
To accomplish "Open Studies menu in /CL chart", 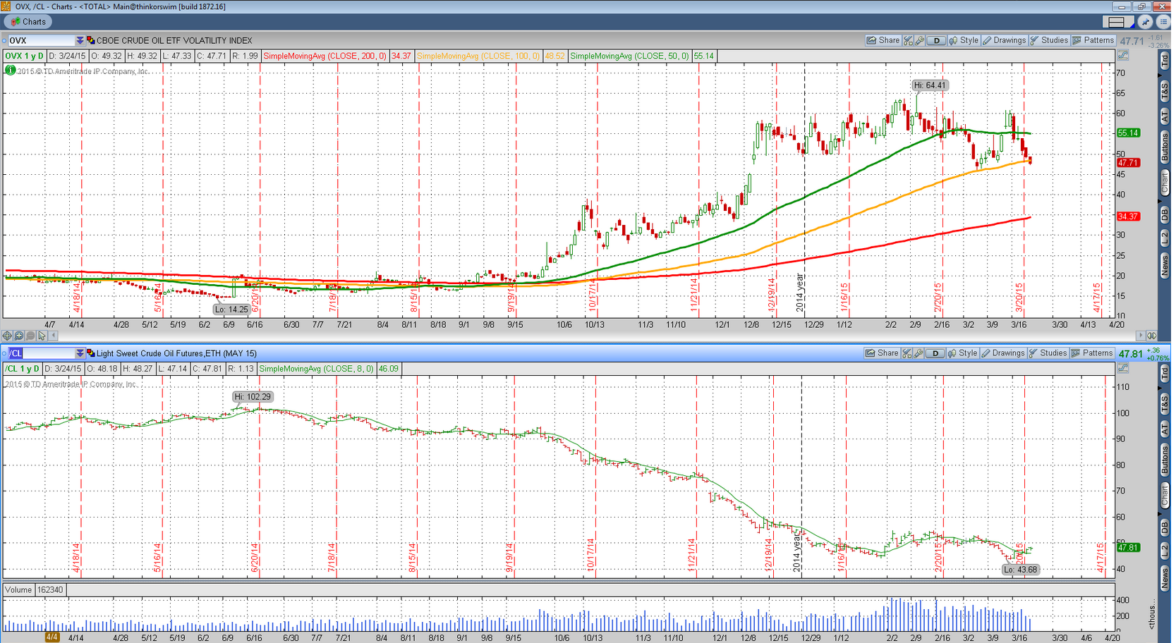I will click(1048, 353).
